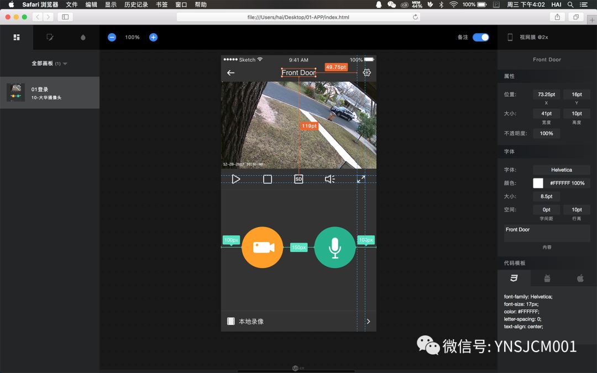Open the colors panel with droplet icon

click(x=82, y=37)
